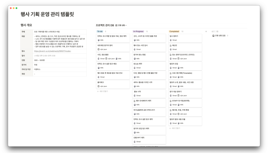This screenshot has height=157, width=268.
Task: Click sijin jeon avatar on 출석체크 card
Action: [98, 86]
